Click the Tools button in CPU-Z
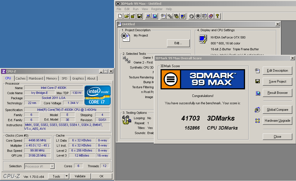Screen dimensions: 296x181 coord(56,176)
